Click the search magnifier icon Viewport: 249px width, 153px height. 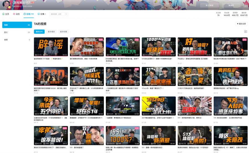click(66, 14)
